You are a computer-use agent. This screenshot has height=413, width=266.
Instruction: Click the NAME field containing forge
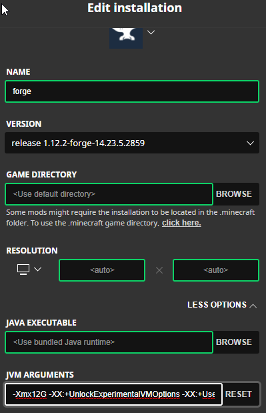tap(132, 91)
